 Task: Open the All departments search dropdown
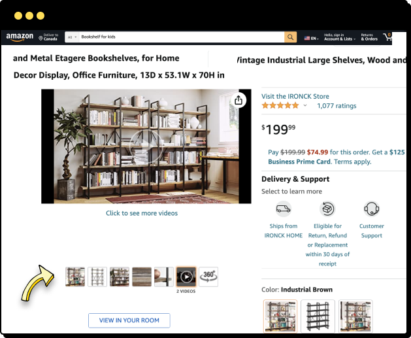pos(72,37)
